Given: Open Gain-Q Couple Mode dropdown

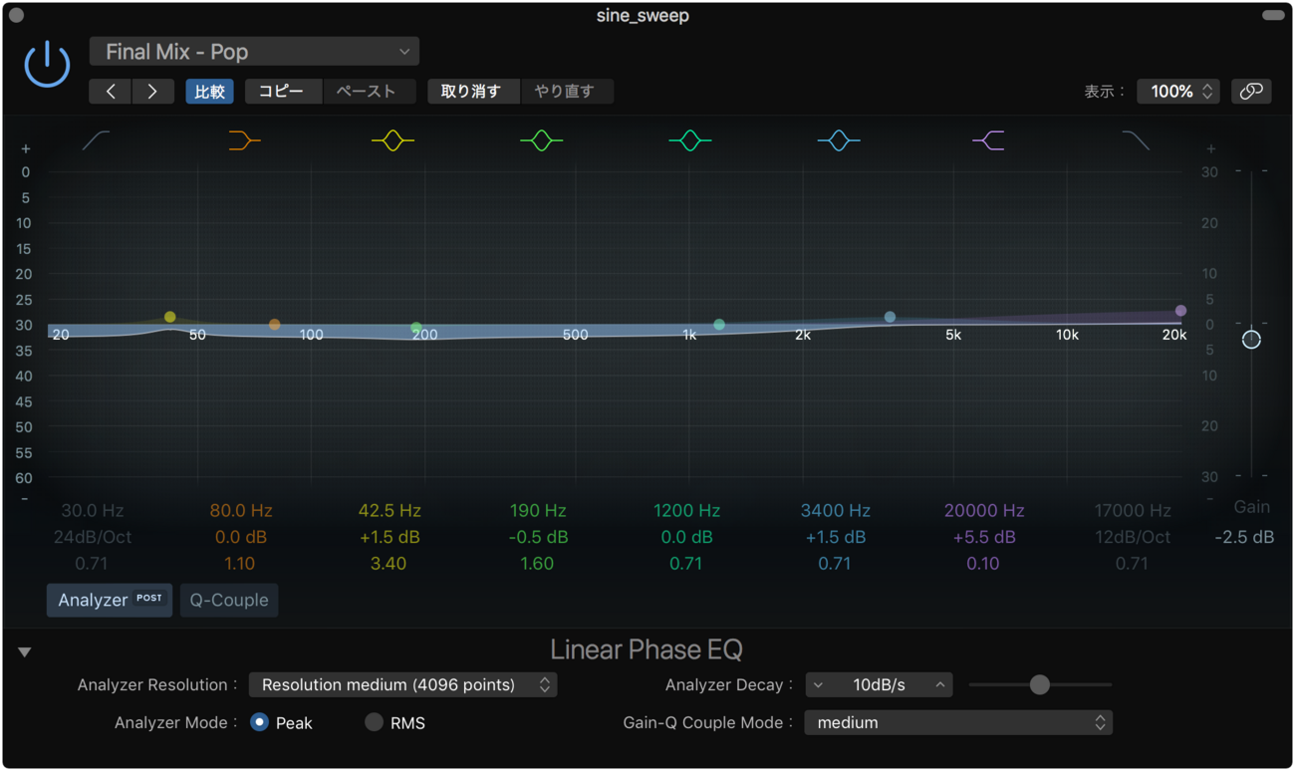Looking at the screenshot, I should pos(957,722).
